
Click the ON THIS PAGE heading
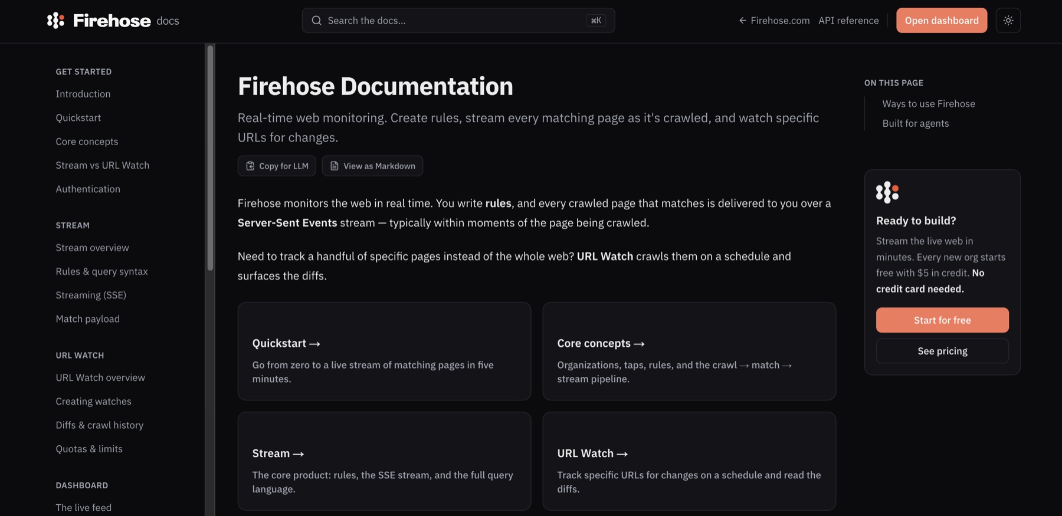point(894,83)
